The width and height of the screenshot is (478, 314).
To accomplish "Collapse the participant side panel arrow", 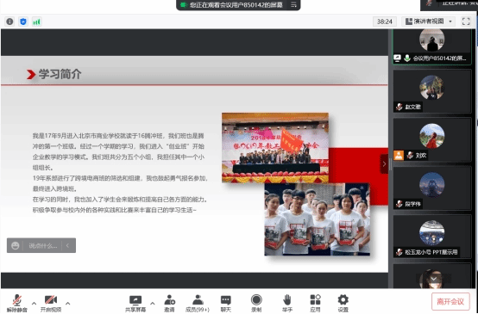I will 384,164.
